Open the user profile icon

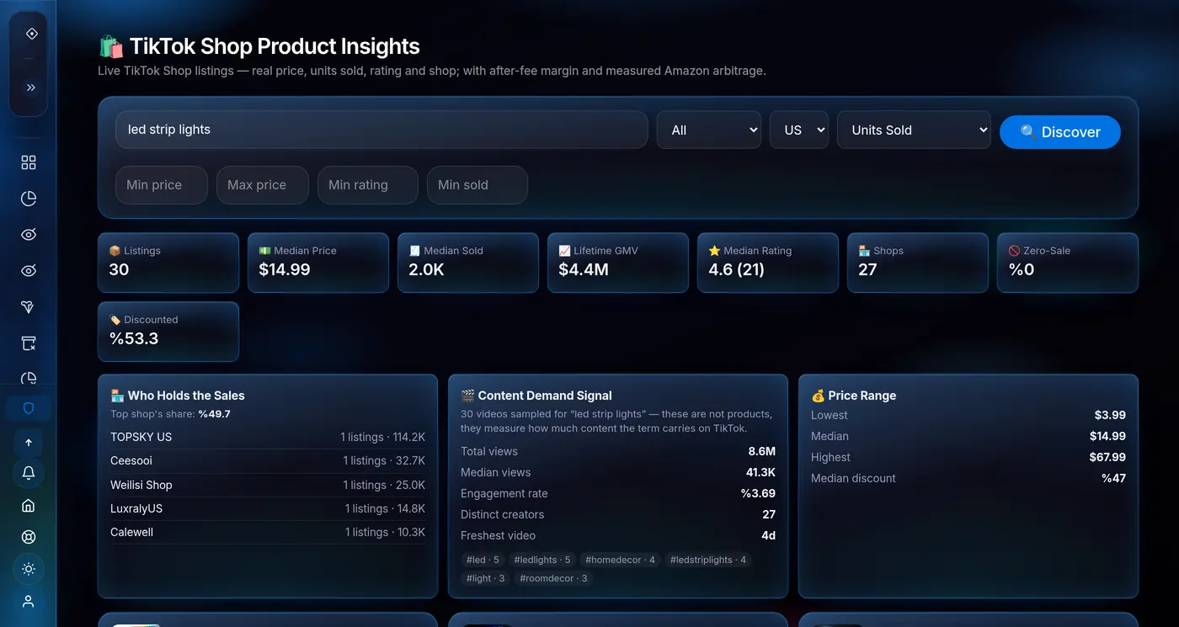point(29,602)
